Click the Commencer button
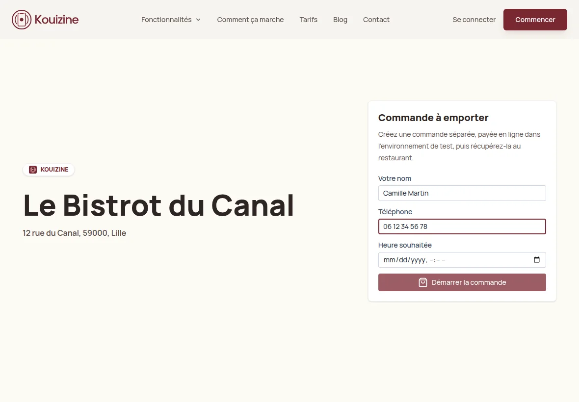This screenshot has height=402, width=579. coord(535,20)
